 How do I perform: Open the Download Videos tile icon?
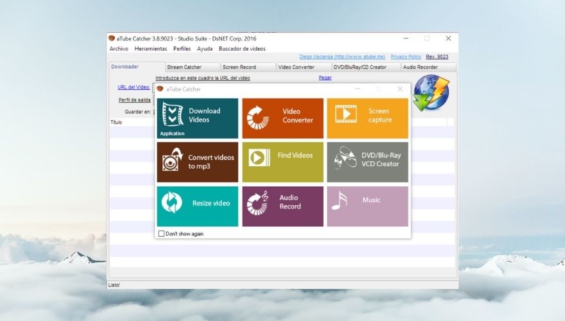coord(173,114)
